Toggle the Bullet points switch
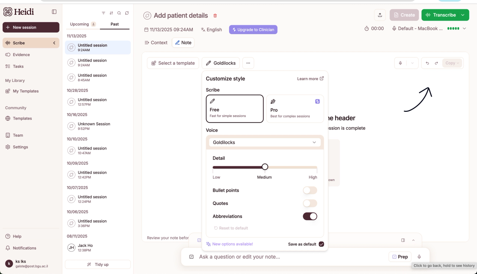 click(310, 190)
